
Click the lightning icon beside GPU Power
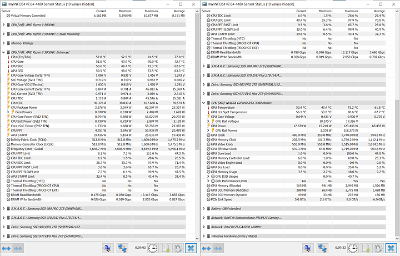(208, 126)
